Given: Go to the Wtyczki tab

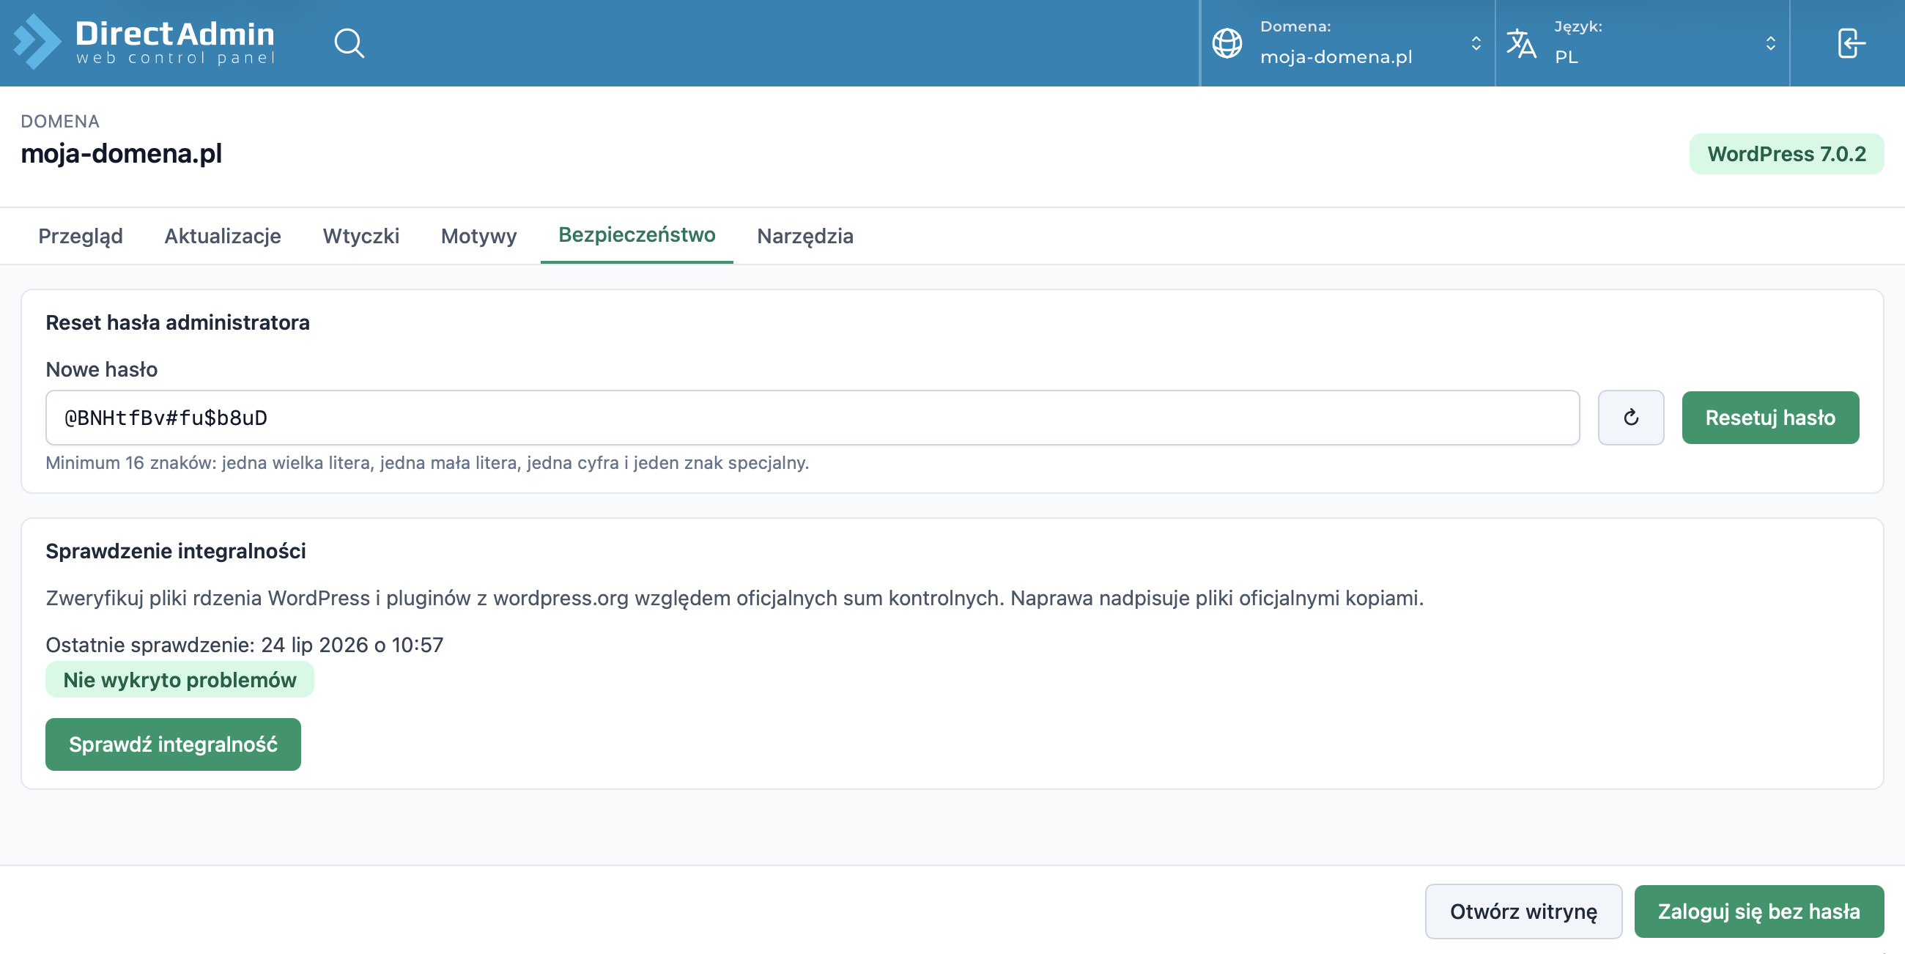Looking at the screenshot, I should 361,236.
